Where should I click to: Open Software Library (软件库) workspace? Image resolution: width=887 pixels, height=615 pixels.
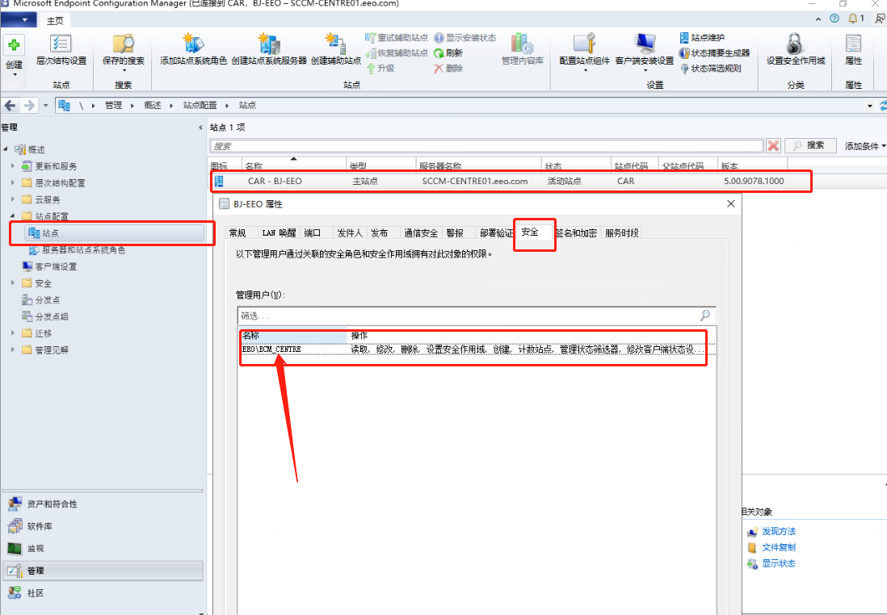click(x=103, y=526)
